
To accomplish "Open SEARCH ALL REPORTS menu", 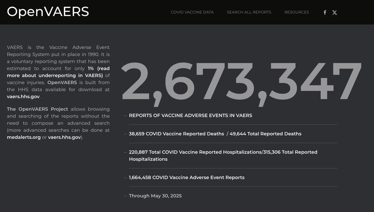I will 249,12.
